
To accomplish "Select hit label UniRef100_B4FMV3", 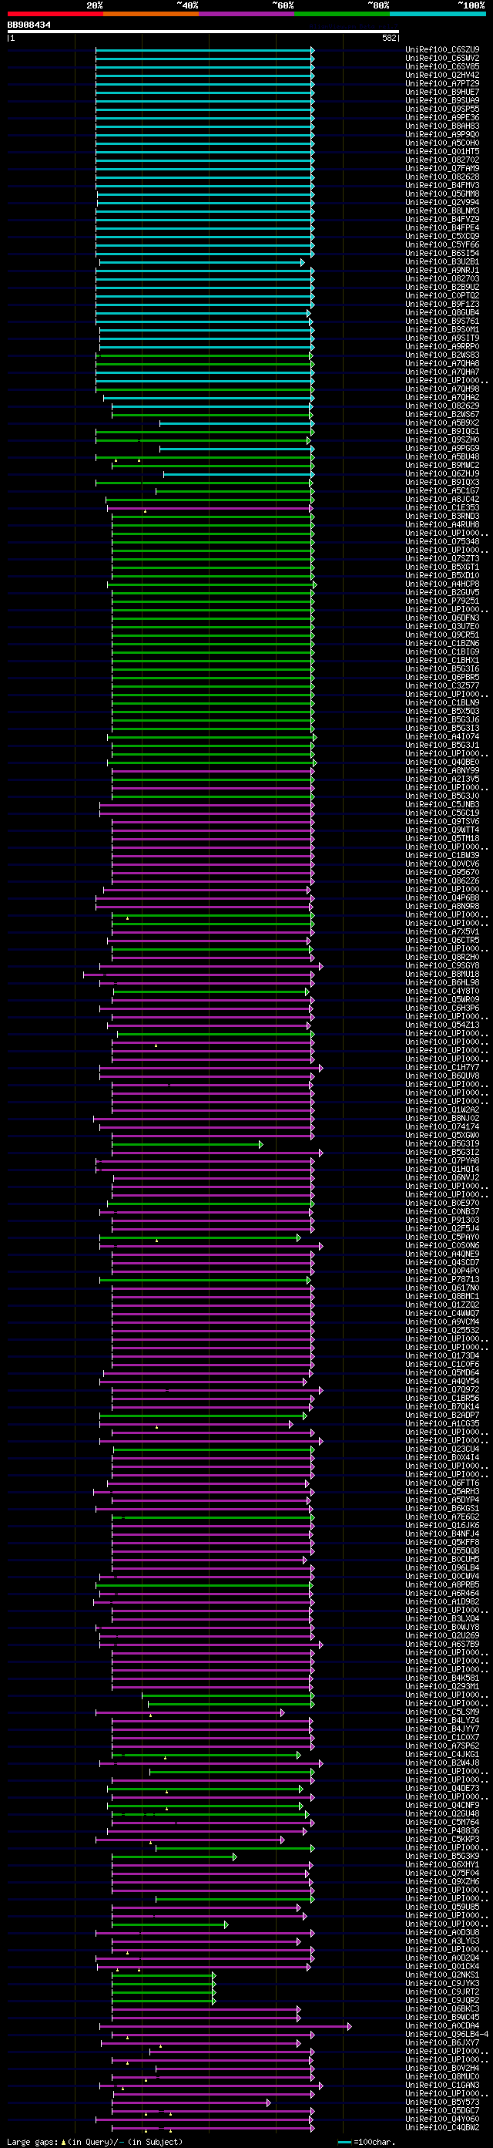I will pyautogui.click(x=442, y=185).
